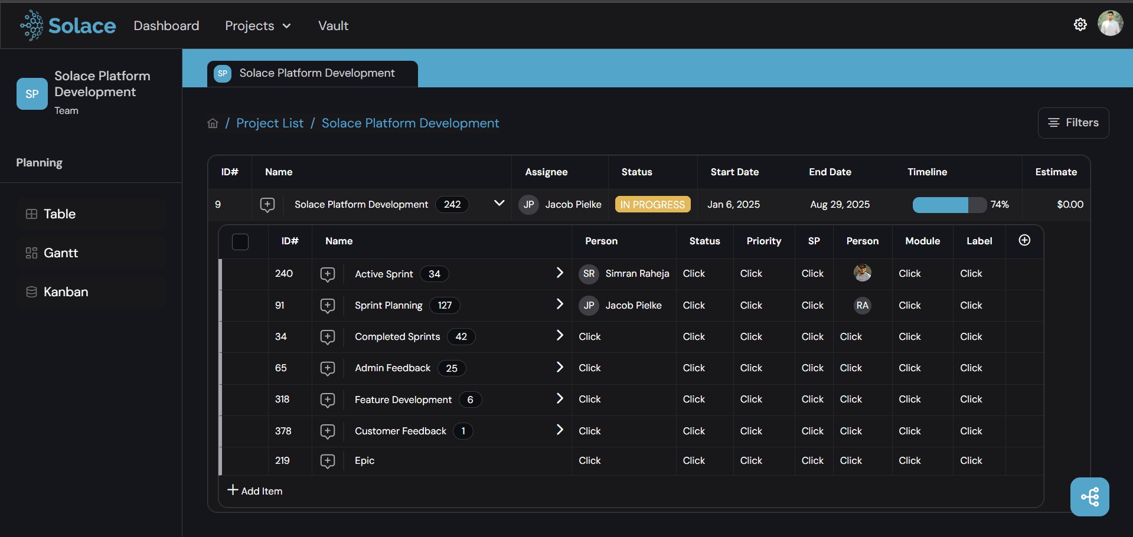Open the settings gear icon
Screen dimensions: 1133x537
1080,25
